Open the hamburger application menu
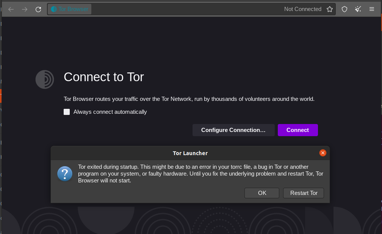The width and height of the screenshot is (382, 234). tap(372, 9)
